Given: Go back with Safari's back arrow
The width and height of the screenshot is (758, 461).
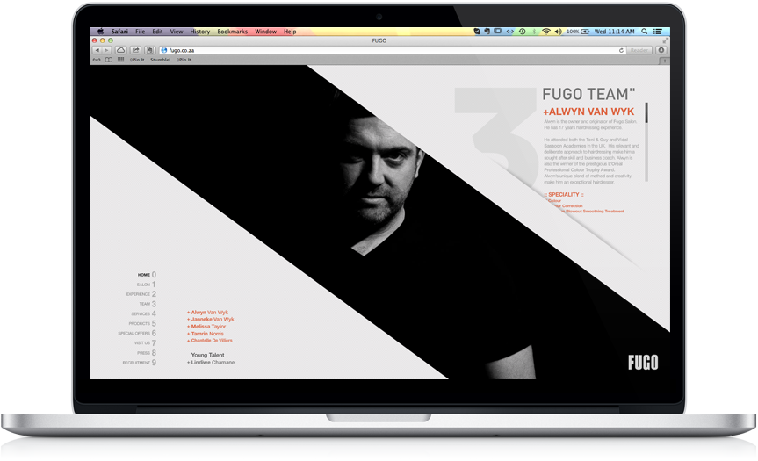Looking at the screenshot, I should (97, 50).
